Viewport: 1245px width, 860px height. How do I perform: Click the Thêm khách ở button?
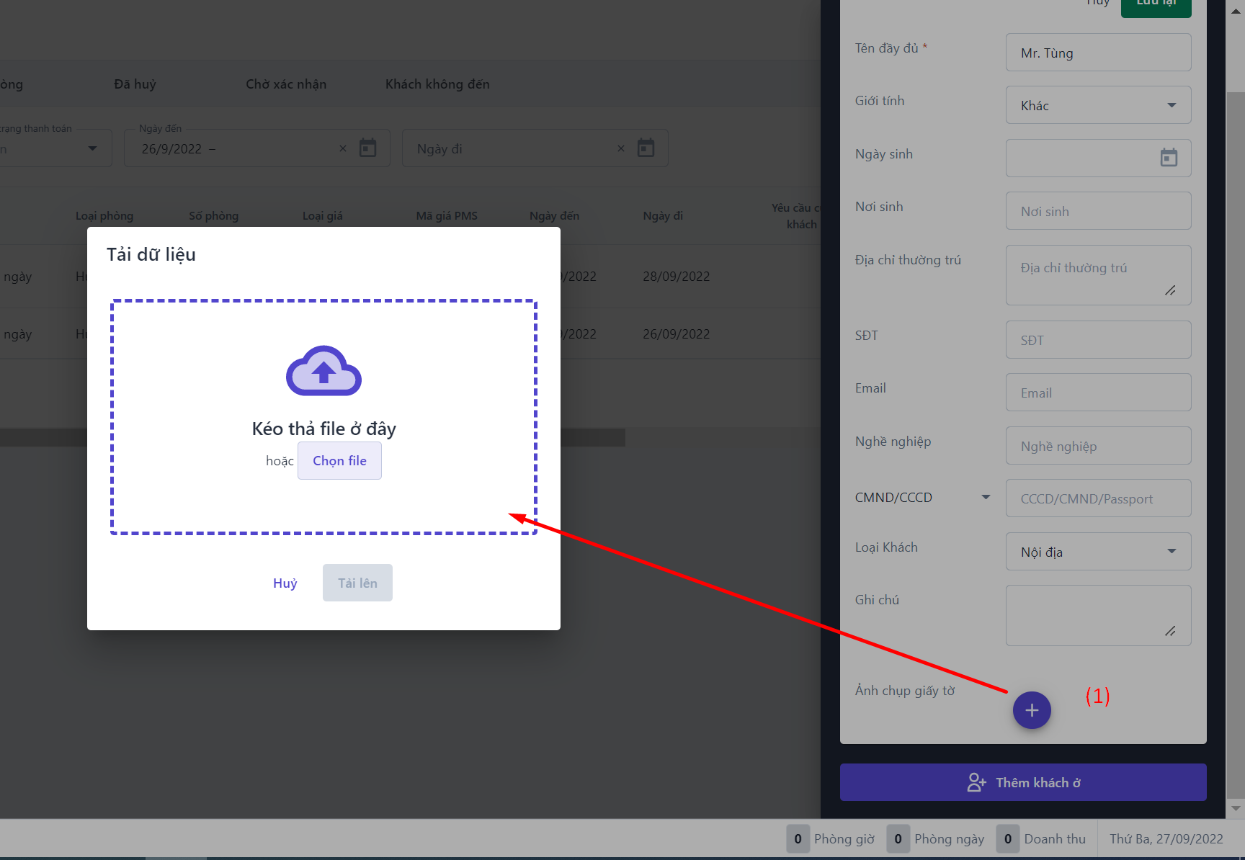(1022, 782)
